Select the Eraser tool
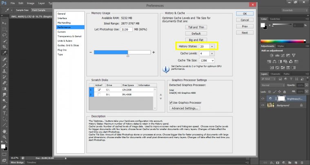This screenshot has height=165, width=310. [x=4, y=83]
